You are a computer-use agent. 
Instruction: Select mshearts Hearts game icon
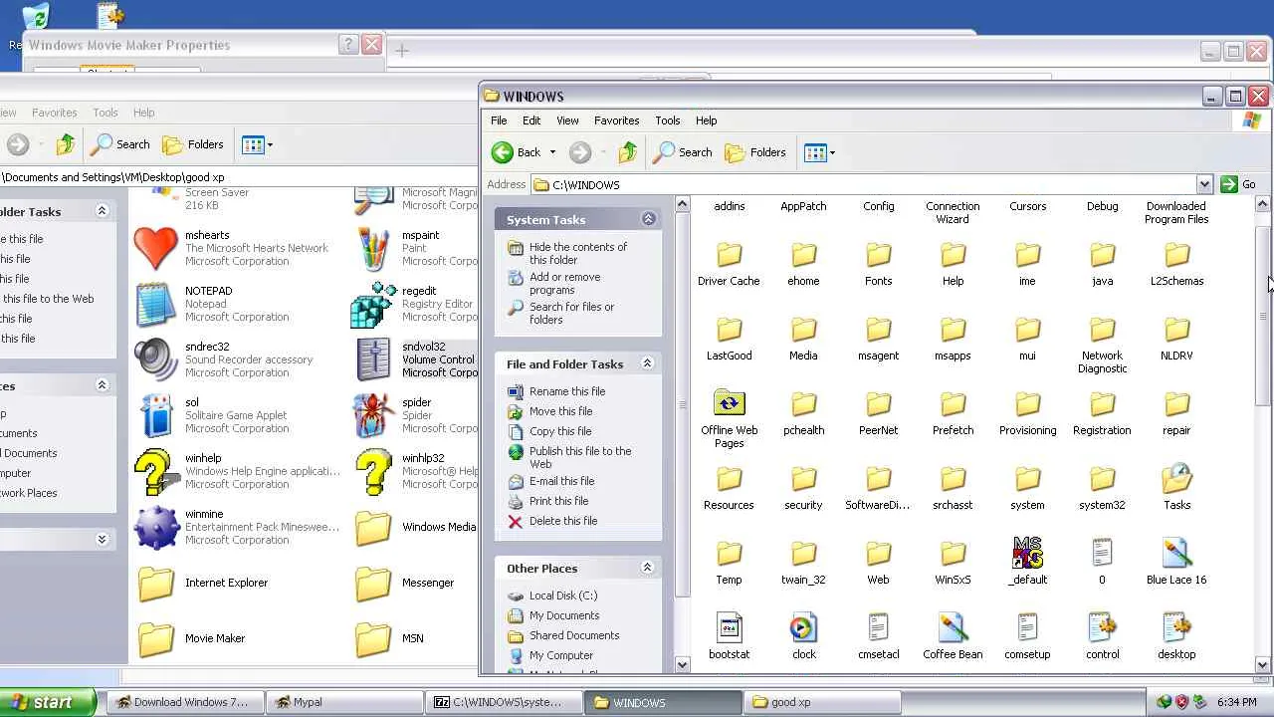tap(156, 249)
